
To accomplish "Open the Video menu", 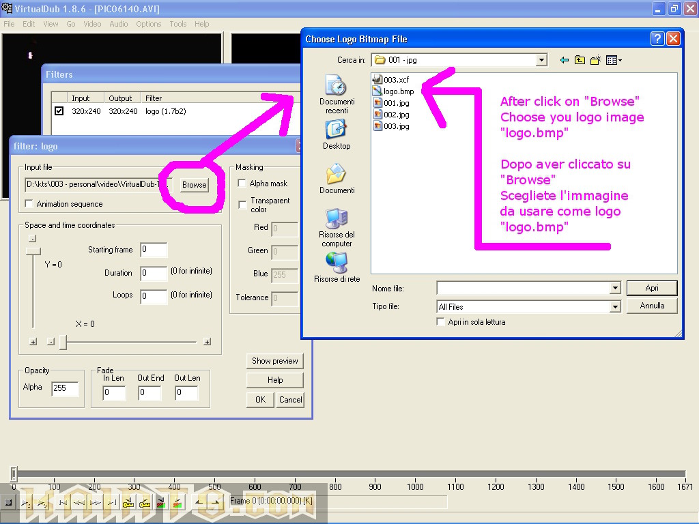I will coord(92,24).
